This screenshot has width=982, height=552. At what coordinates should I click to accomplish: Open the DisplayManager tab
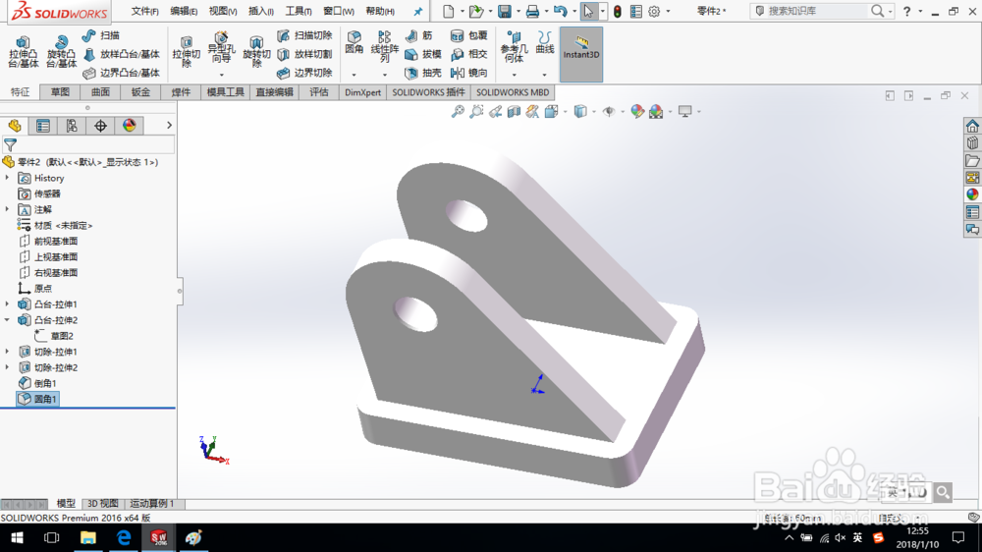click(x=129, y=126)
